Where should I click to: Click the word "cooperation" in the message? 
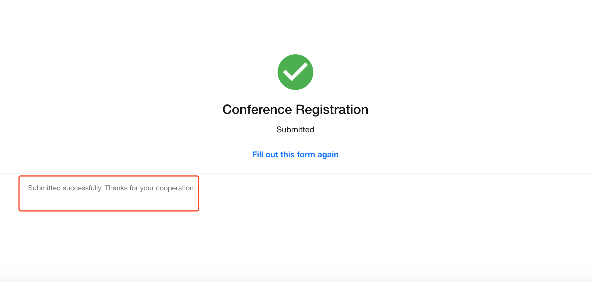click(175, 188)
